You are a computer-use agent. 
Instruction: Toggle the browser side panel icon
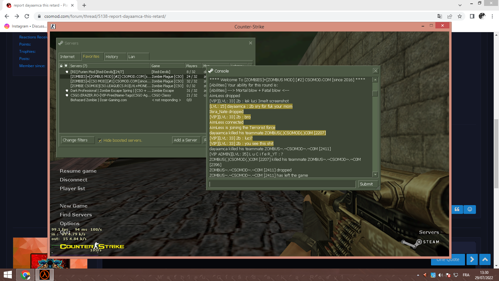472,16
